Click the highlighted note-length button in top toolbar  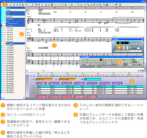pyautogui.click(x=17, y=5)
